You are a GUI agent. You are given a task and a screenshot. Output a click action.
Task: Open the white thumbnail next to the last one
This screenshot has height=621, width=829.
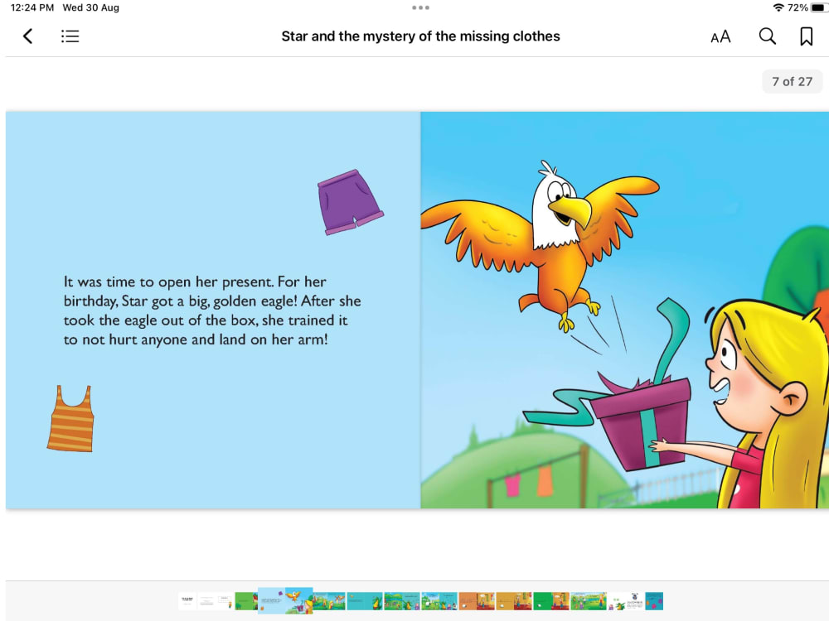(x=626, y=601)
